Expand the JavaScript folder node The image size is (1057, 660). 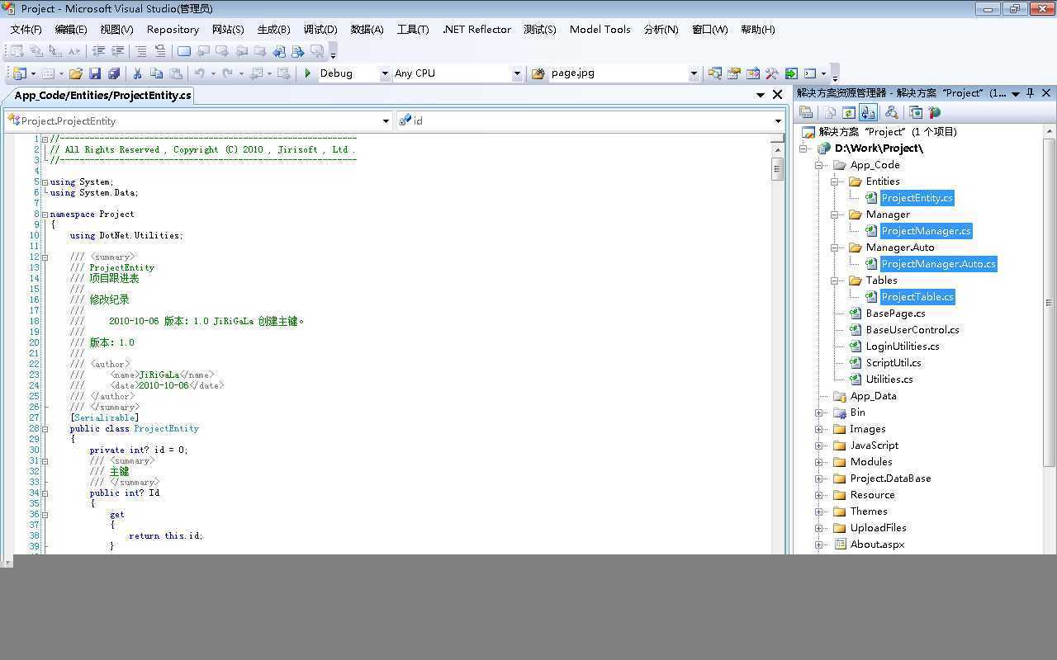coord(819,445)
